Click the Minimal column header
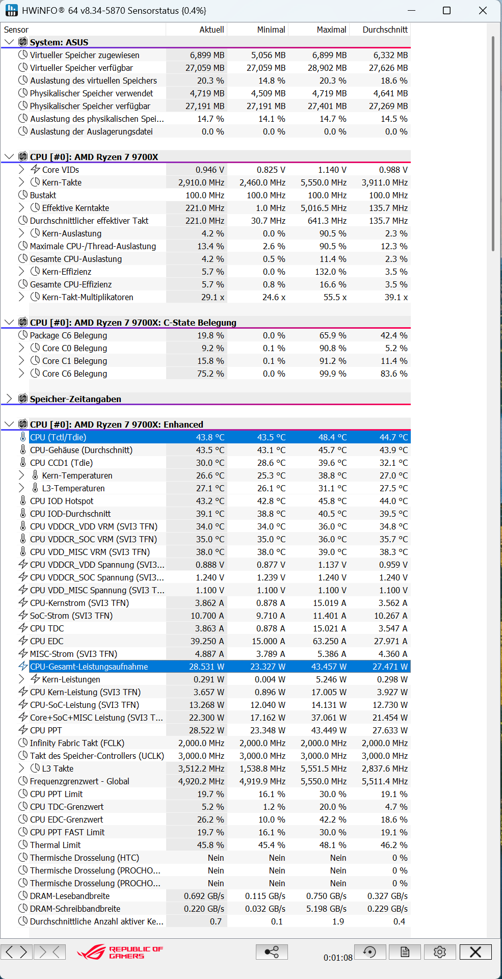Image resolution: width=502 pixels, height=979 pixels. (258, 30)
